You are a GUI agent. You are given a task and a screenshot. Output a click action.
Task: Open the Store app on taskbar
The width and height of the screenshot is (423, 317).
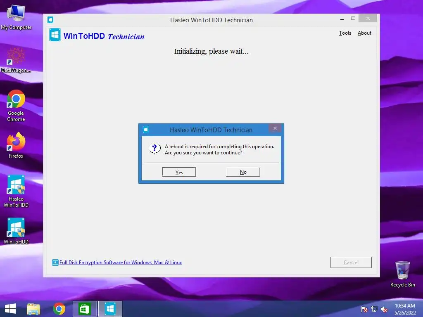pyautogui.click(x=84, y=309)
